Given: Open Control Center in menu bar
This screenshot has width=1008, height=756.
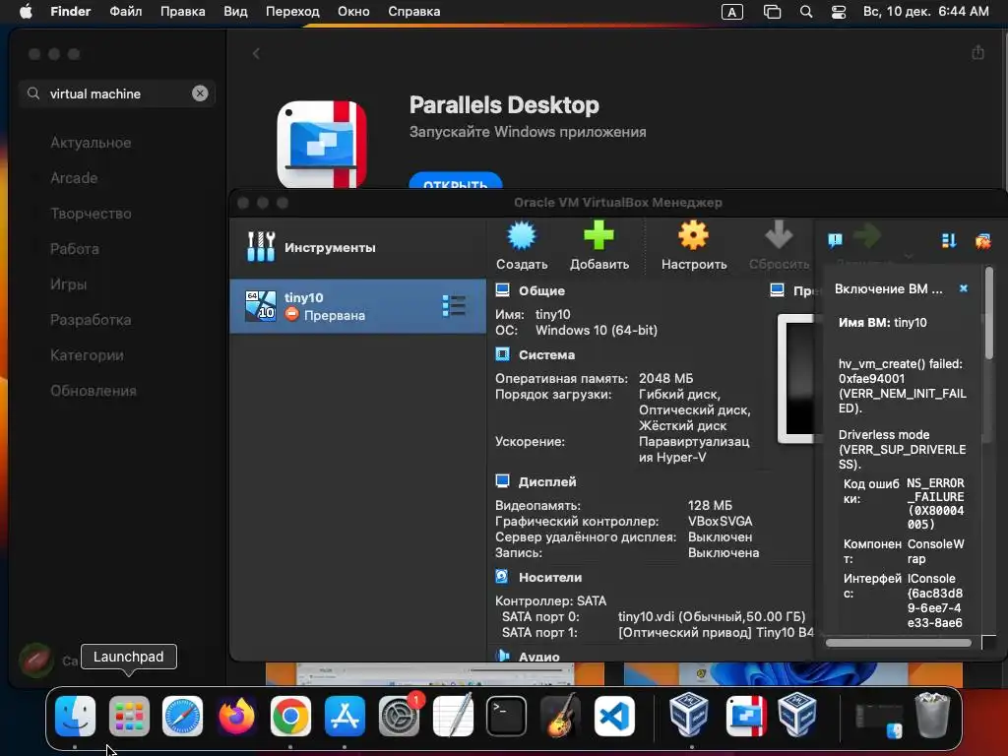Looking at the screenshot, I should point(839,12).
